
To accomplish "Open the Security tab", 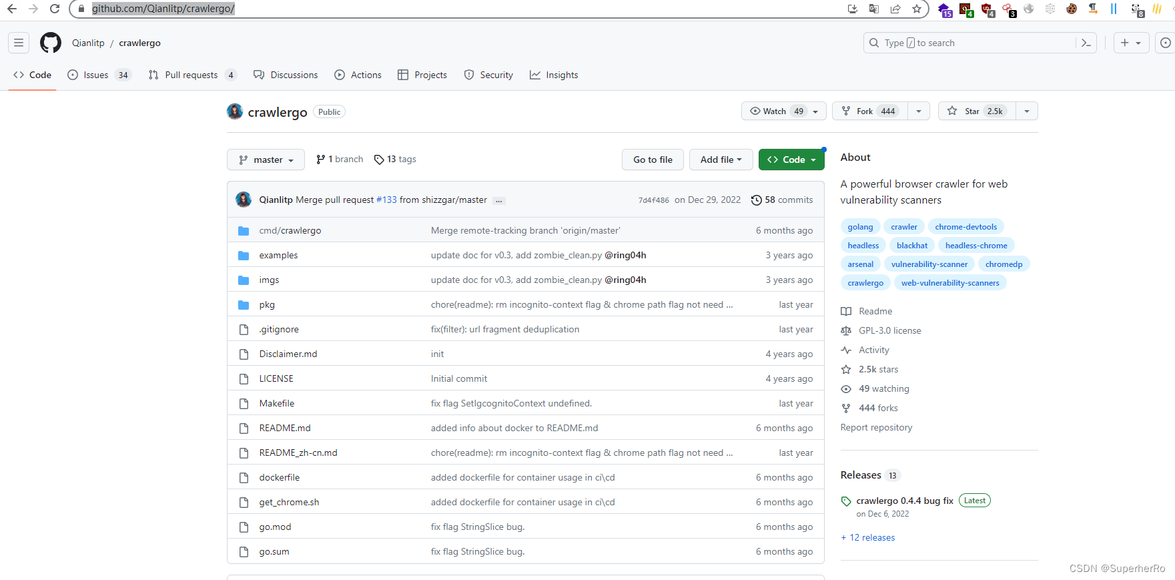I will 488,75.
